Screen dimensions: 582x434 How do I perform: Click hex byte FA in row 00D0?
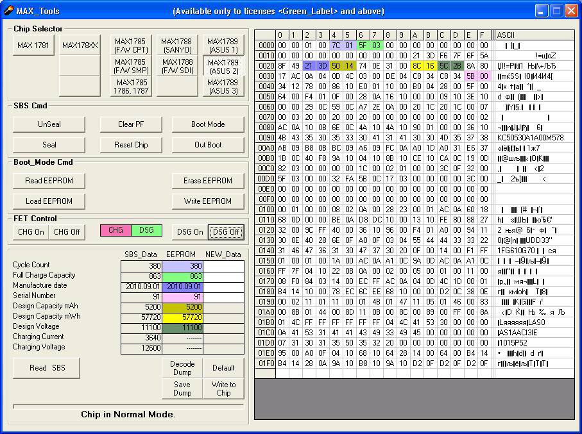(349, 179)
